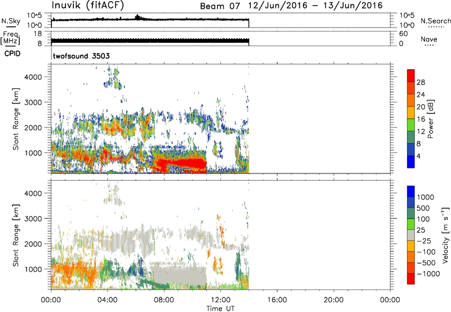Click the noise peak near 06:00 in N.Sky panel
The height and width of the screenshot is (312, 451).
pyautogui.click(x=138, y=17)
